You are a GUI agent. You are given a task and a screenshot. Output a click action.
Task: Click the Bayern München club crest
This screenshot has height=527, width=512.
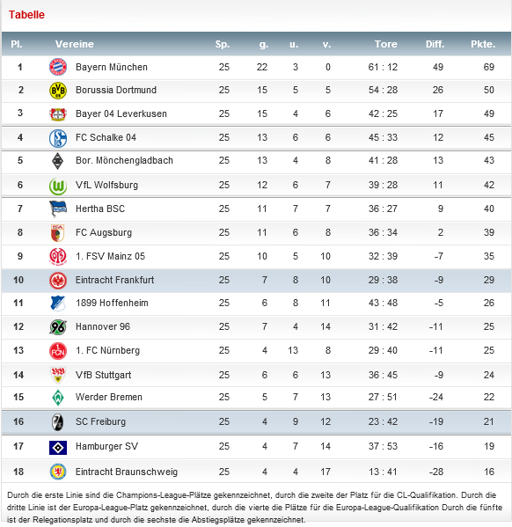click(x=58, y=67)
